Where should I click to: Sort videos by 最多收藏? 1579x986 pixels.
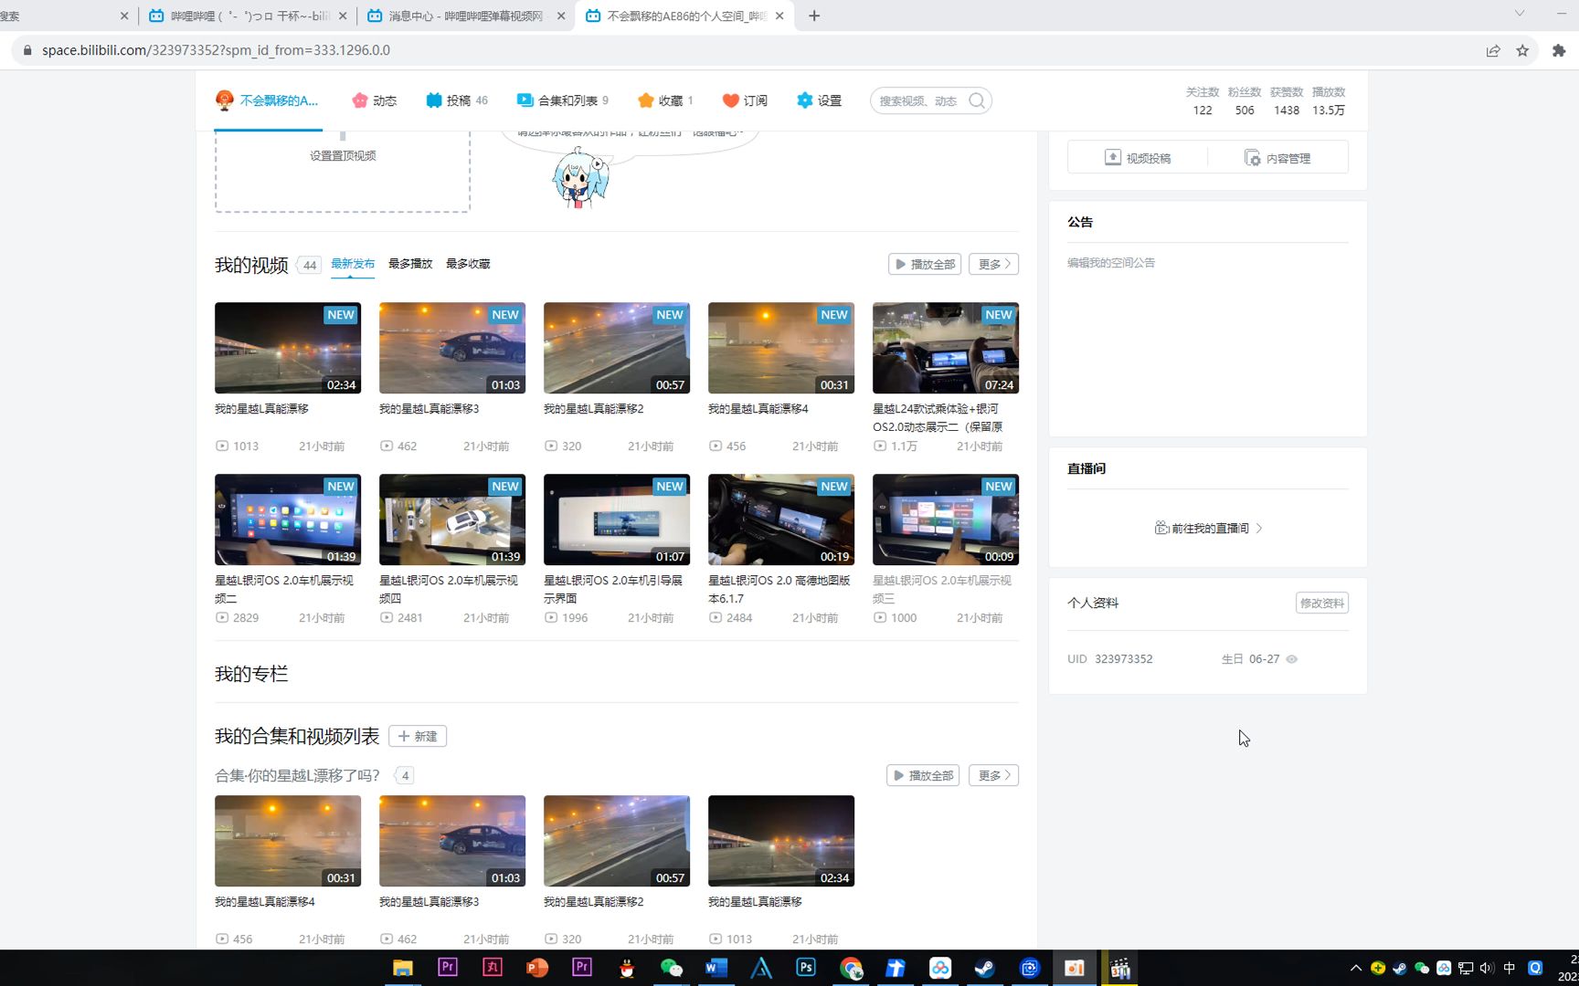pyautogui.click(x=468, y=264)
